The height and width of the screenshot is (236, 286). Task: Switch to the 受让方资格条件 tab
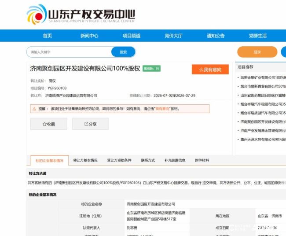(119, 160)
